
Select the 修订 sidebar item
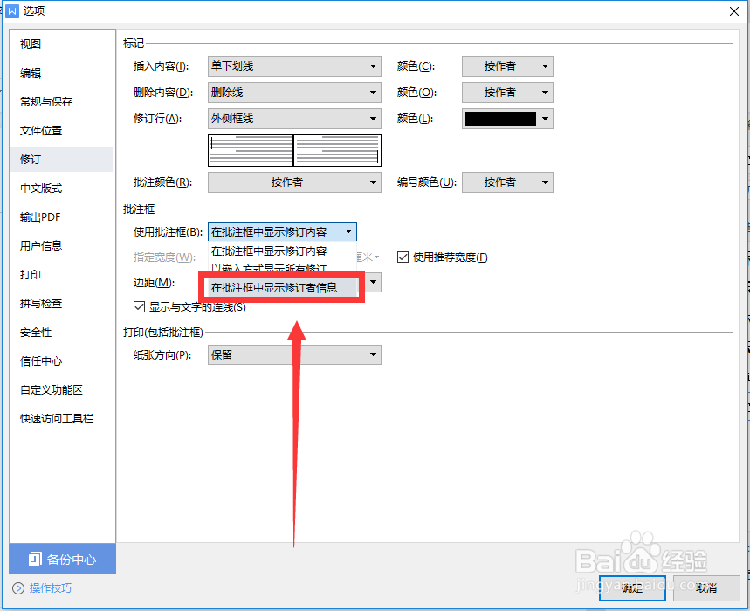61,159
